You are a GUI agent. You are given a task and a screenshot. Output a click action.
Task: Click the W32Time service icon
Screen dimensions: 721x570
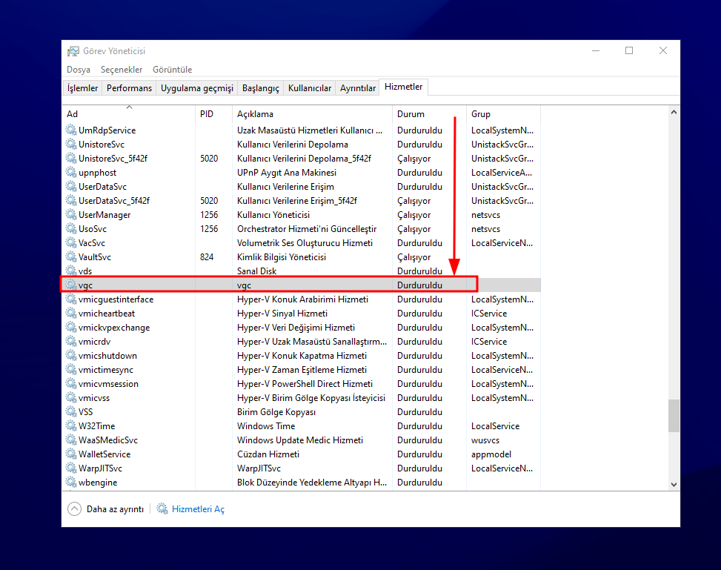pos(71,425)
